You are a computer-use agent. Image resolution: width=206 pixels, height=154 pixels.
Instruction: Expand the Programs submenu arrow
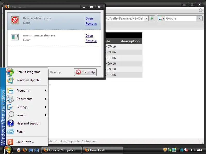coord(46,91)
